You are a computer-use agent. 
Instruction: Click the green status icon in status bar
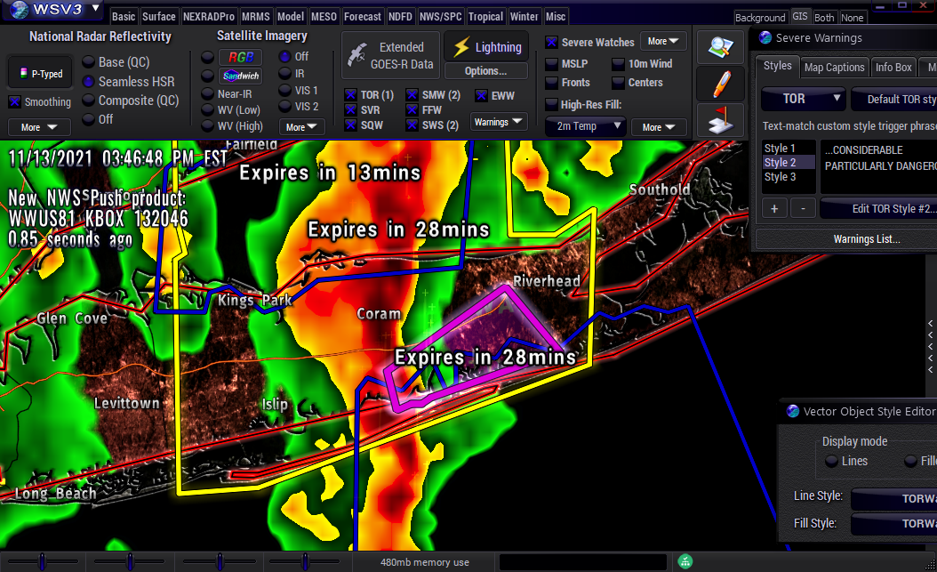click(x=685, y=561)
